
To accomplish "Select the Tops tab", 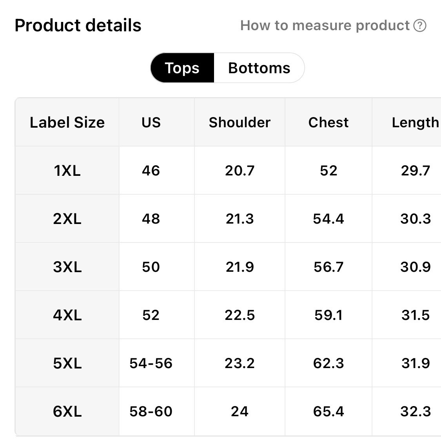I will point(182,68).
